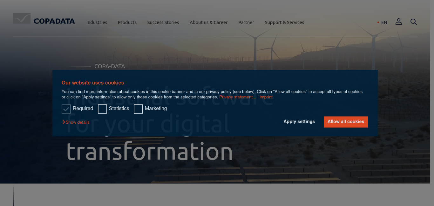Open the user account icon
The height and width of the screenshot is (206, 434).
(399, 22)
